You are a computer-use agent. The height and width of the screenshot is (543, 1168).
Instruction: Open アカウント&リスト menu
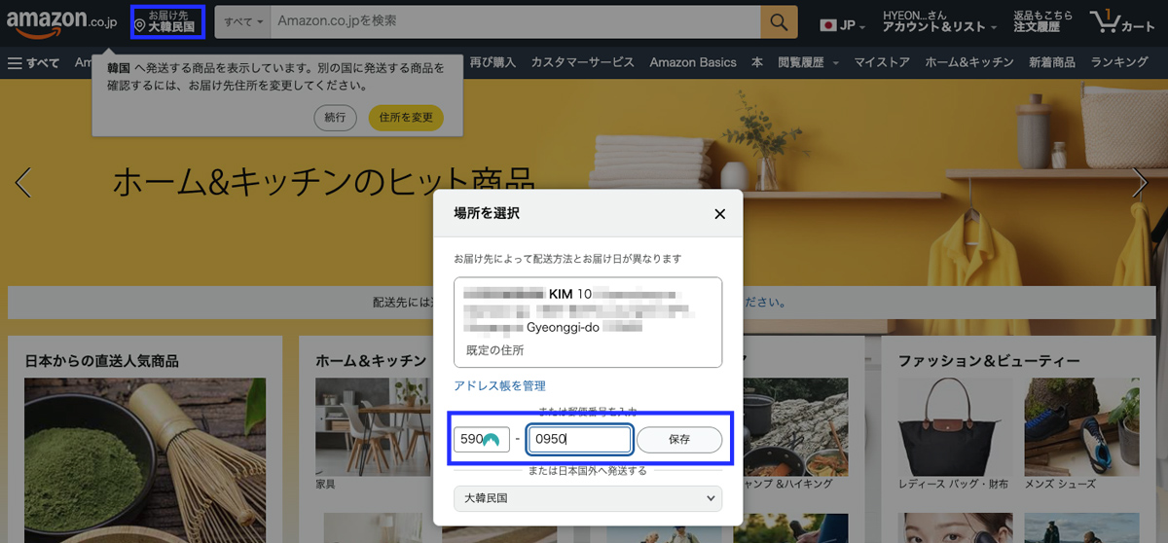(939, 21)
